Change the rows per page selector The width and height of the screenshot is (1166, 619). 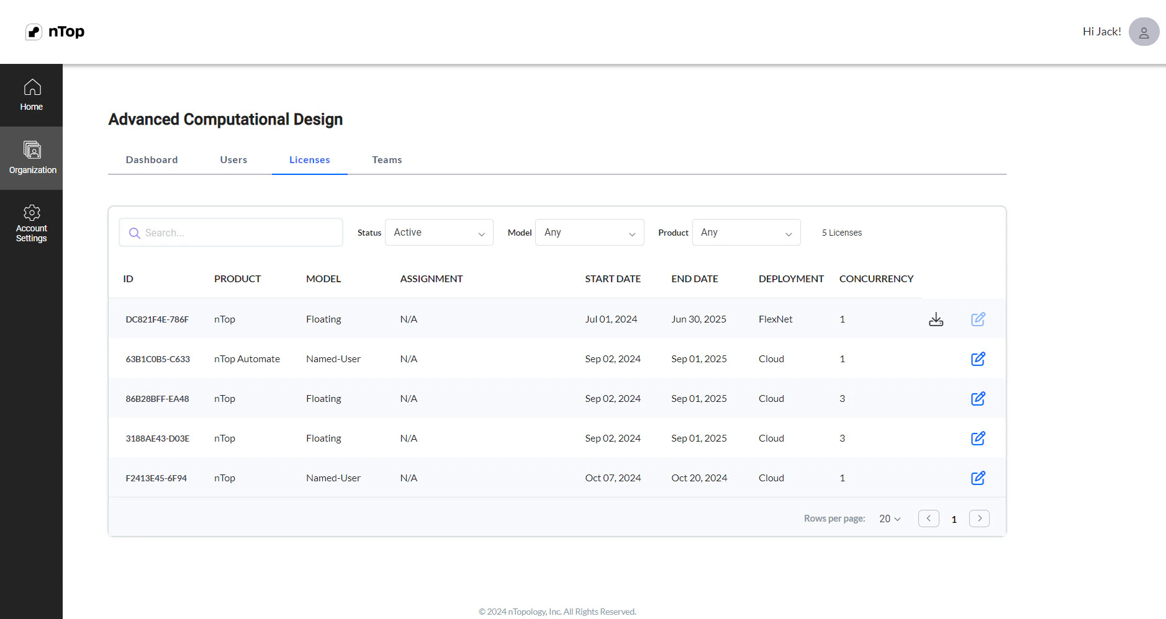tap(890, 519)
